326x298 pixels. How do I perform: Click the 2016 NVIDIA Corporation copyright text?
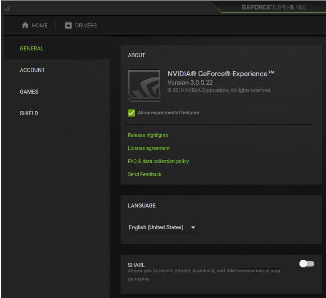[219, 90]
